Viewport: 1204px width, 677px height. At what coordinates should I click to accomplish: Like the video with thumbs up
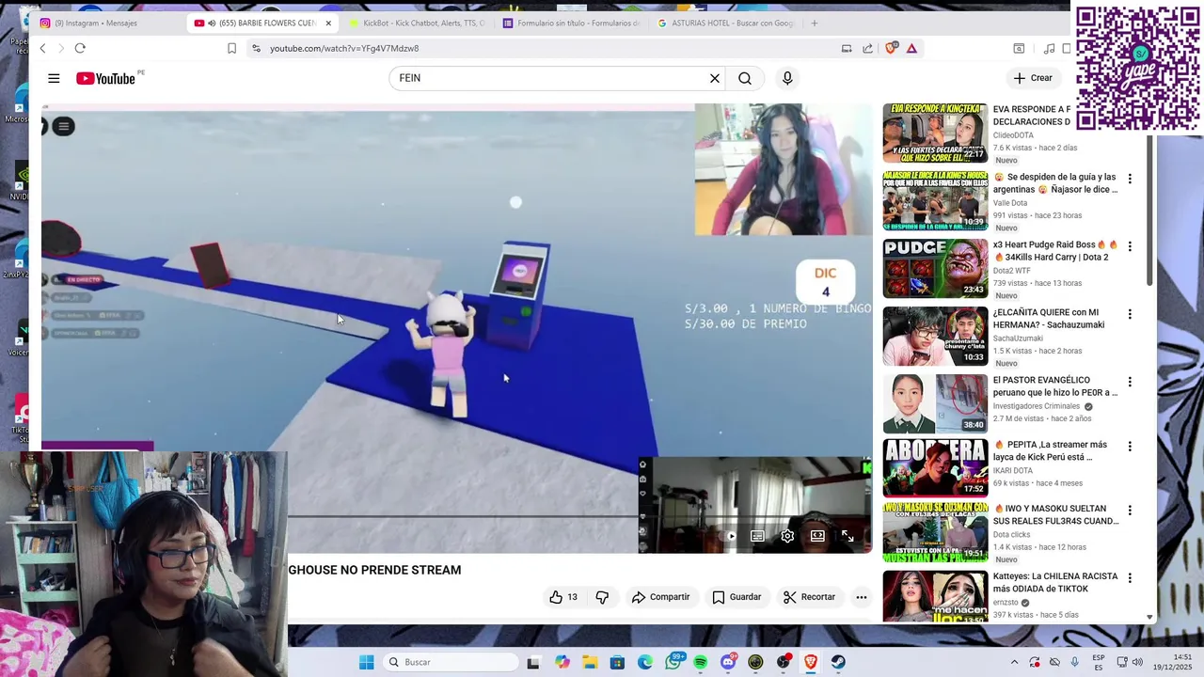tap(563, 597)
